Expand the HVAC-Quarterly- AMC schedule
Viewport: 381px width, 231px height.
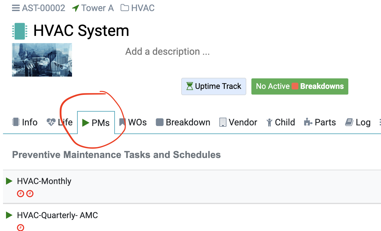pos(9,215)
